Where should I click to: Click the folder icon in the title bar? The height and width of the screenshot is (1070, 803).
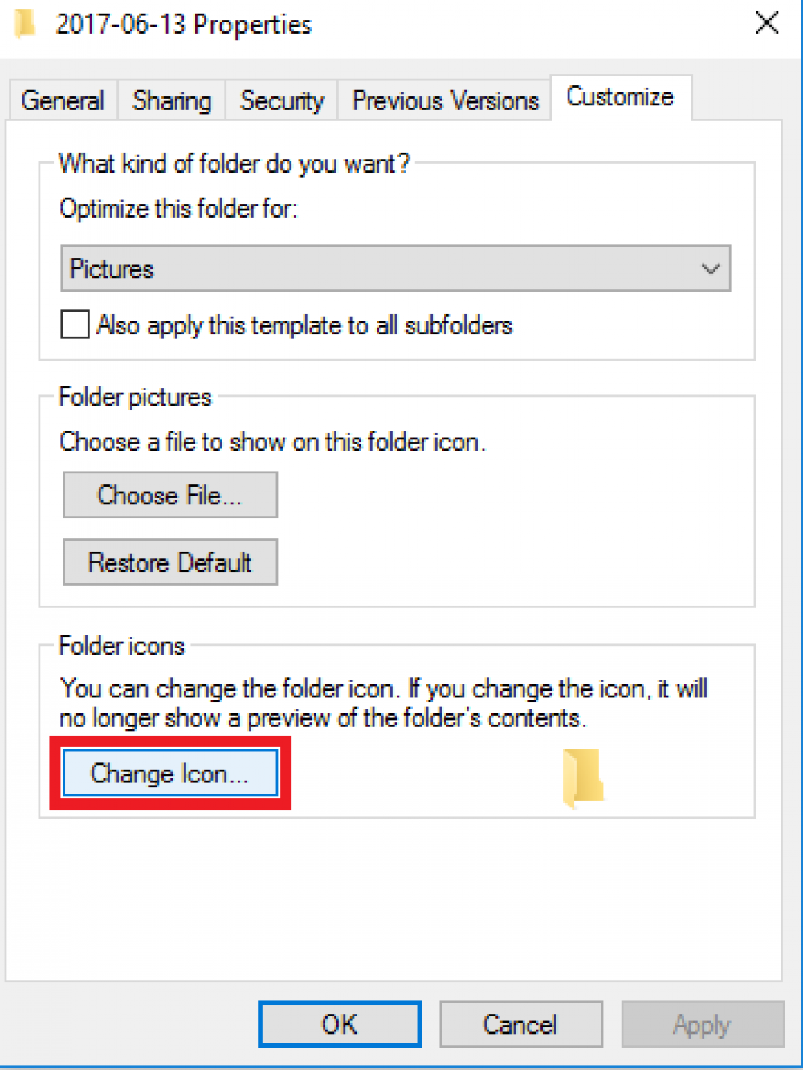(24, 23)
